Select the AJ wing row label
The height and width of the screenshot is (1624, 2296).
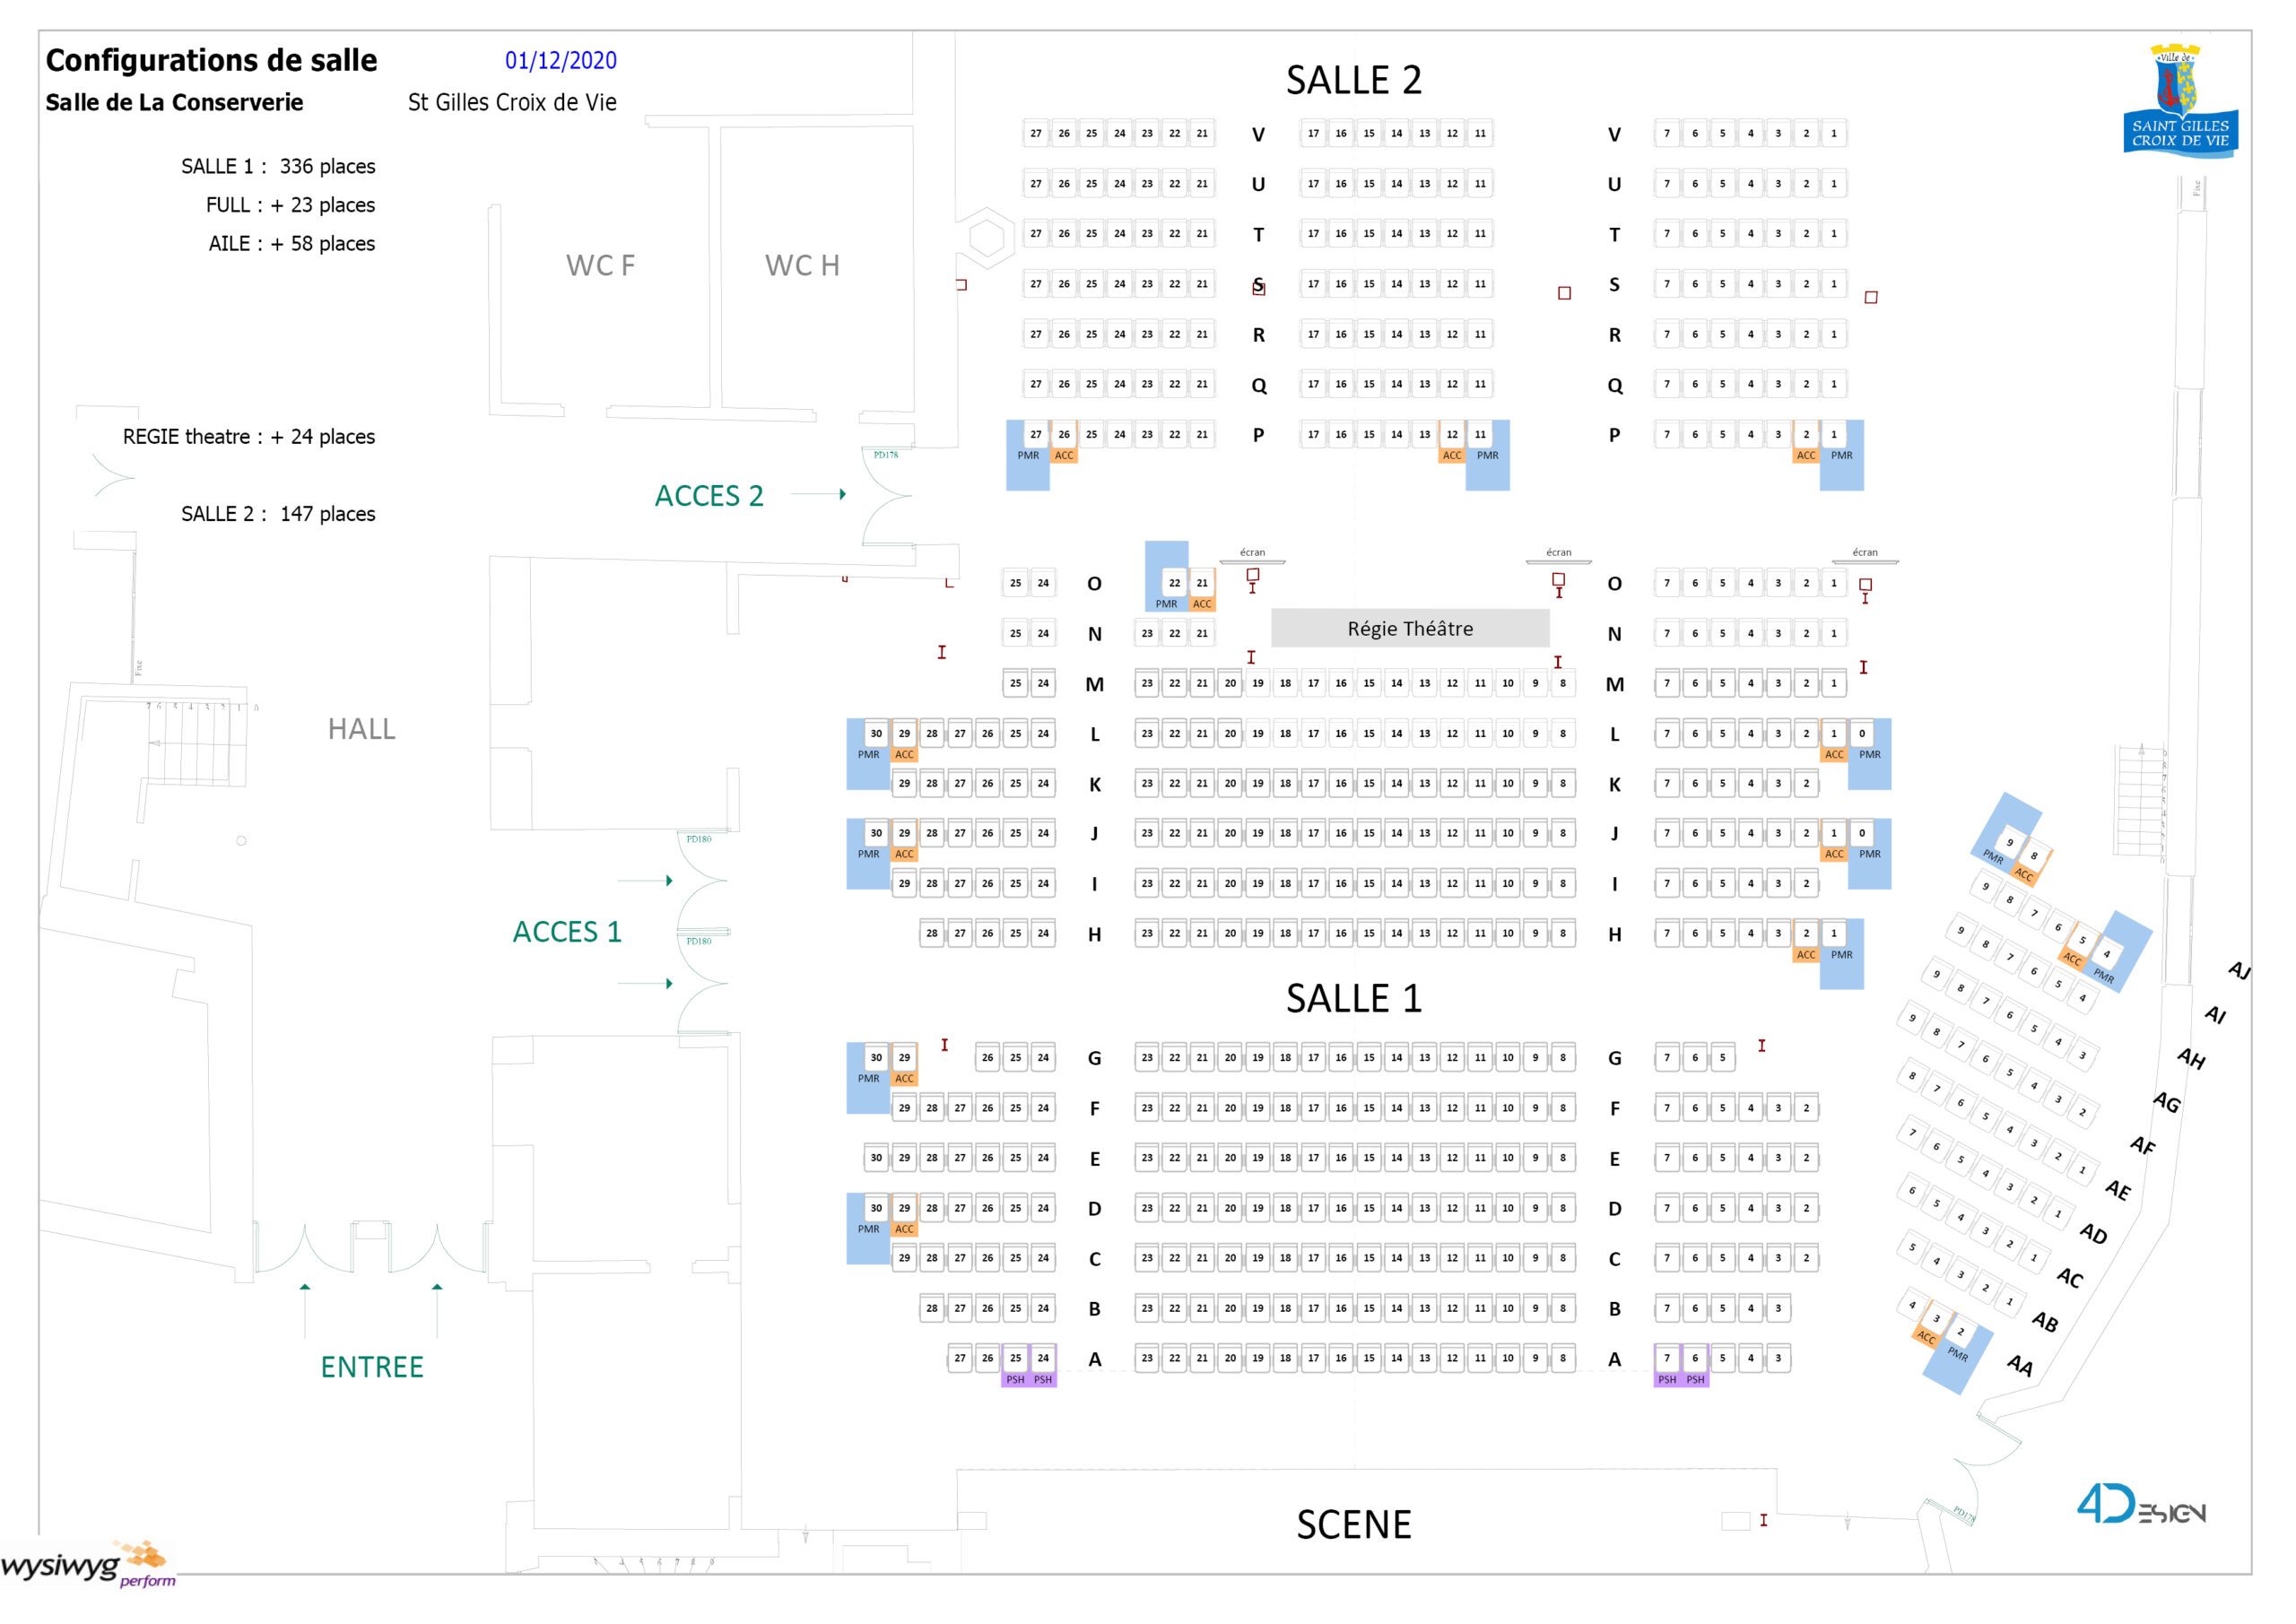[x=2239, y=970]
